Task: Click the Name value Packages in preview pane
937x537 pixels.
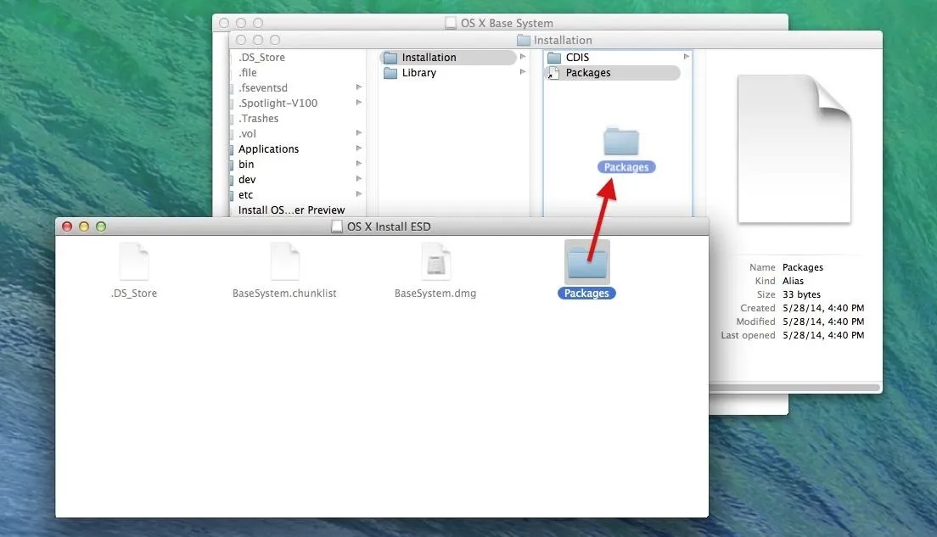Action: pyautogui.click(x=803, y=267)
